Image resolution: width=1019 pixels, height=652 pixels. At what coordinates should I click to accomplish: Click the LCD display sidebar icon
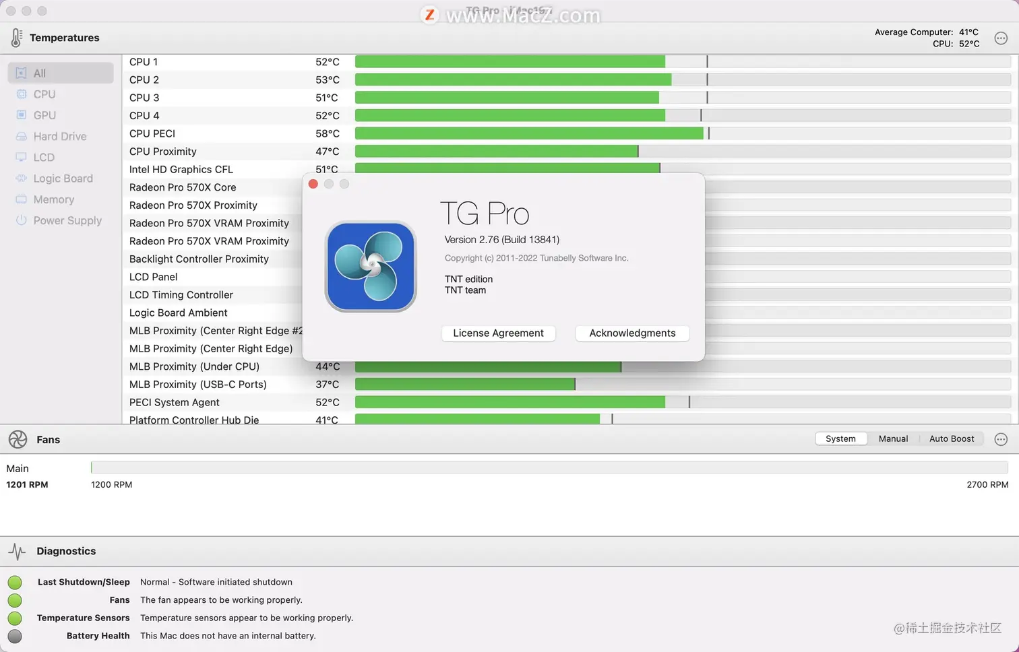(22, 157)
